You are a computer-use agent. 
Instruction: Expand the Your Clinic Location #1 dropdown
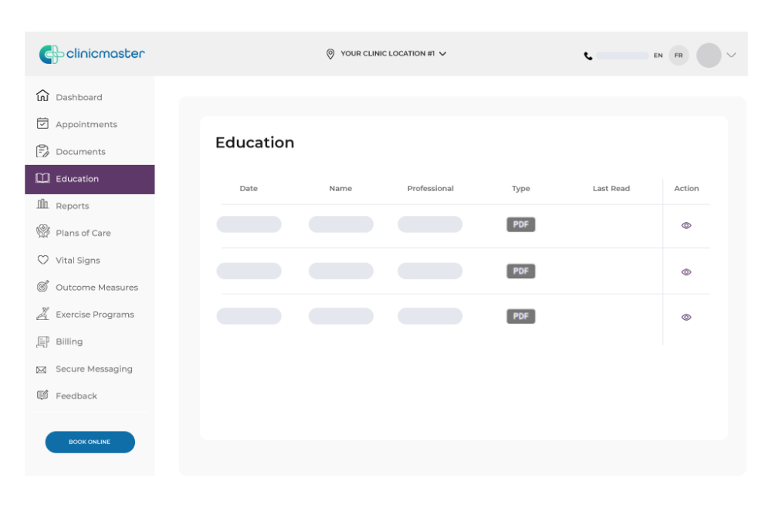click(x=386, y=53)
